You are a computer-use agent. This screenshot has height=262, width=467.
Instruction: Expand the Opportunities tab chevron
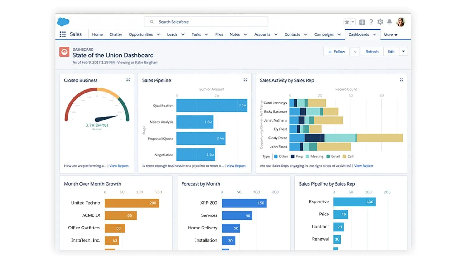click(x=158, y=34)
